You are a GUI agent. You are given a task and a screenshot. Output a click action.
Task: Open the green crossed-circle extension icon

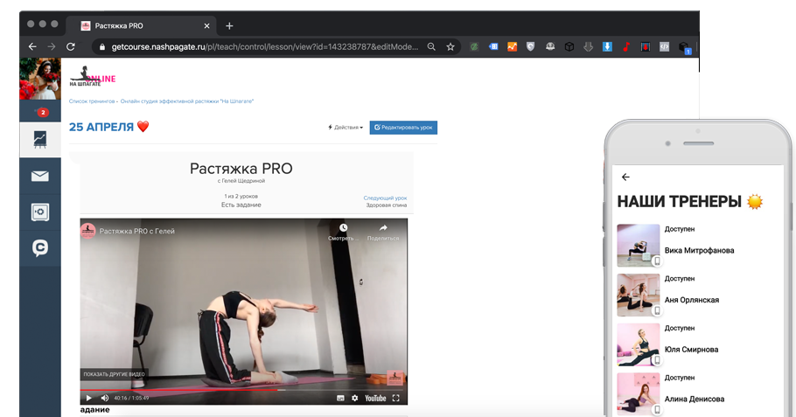[473, 46]
